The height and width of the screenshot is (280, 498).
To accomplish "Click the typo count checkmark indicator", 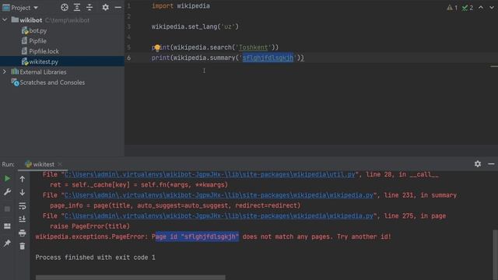I will tap(467, 8).
